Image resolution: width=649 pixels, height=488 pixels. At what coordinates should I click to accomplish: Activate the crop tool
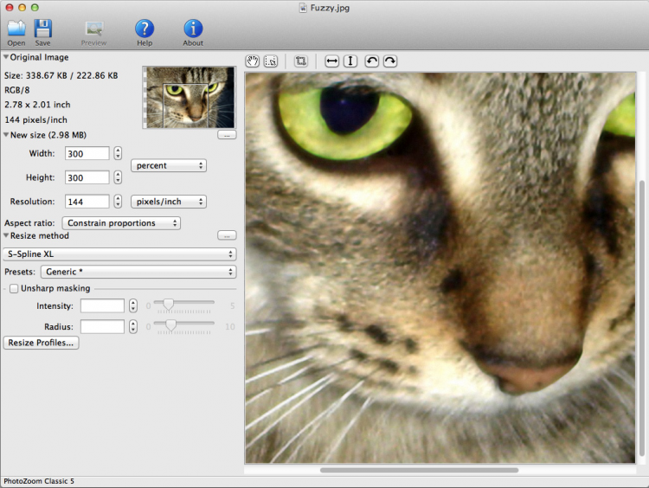click(x=300, y=61)
